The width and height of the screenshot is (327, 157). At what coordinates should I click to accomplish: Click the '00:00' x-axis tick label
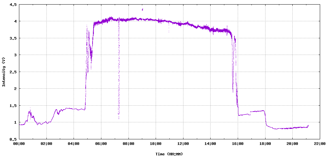point(19,144)
